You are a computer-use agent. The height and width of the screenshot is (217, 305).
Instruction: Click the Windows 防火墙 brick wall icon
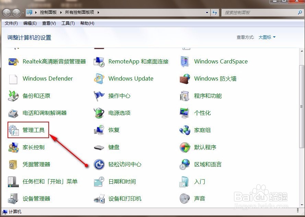[x=185, y=79]
